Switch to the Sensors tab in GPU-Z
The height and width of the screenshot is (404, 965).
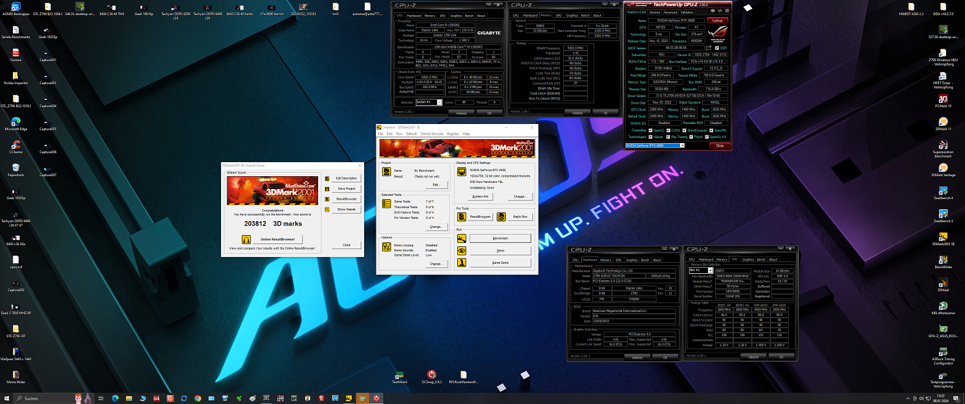[655, 12]
